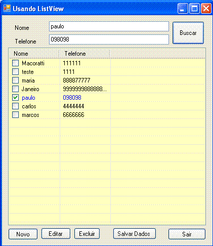Click the Telefone column header
The height and width of the screenshot is (246, 213).
coord(84,54)
